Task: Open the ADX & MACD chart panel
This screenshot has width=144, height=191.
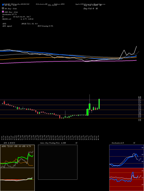Action: [x=17, y=156]
